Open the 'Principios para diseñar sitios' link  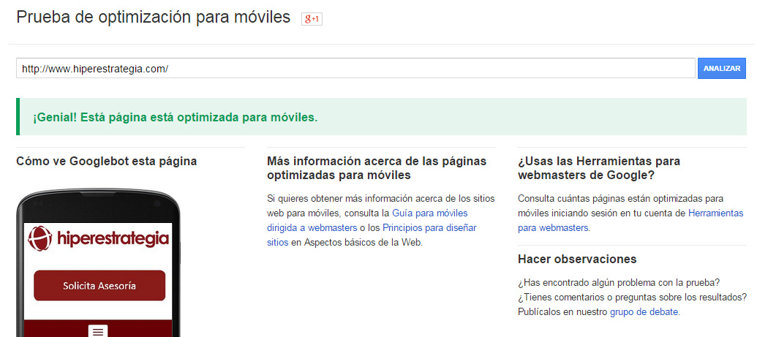coord(372,235)
